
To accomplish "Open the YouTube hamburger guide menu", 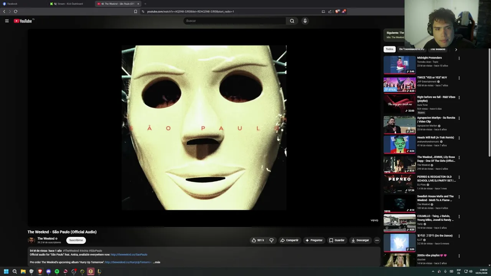I will point(7,21).
